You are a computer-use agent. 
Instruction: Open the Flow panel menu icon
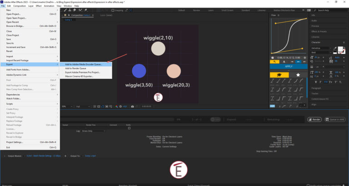pos(279,15)
